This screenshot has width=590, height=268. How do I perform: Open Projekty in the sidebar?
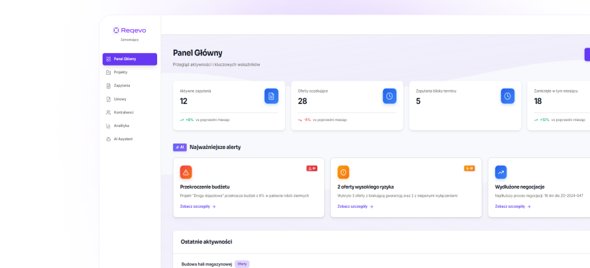tap(130, 72)
